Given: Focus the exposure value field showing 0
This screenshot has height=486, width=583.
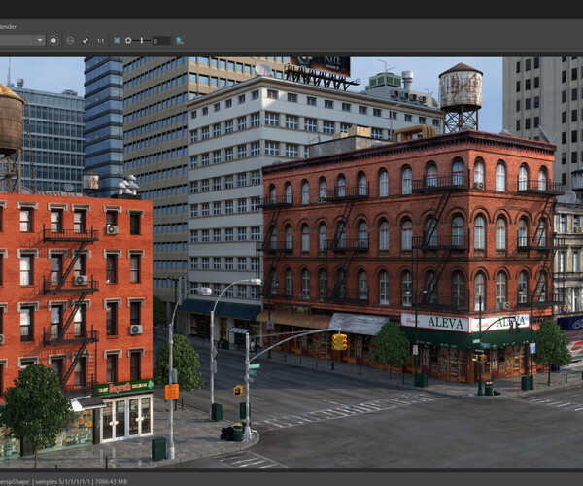Looking at the screenshot, I should click(161, 41).
